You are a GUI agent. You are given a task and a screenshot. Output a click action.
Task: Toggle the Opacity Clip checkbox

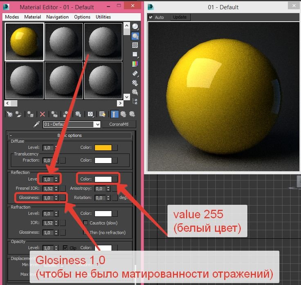(65, 248)
